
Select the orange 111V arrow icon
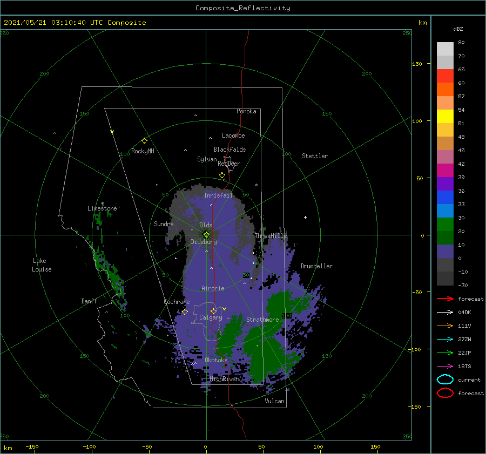point(445,326)
